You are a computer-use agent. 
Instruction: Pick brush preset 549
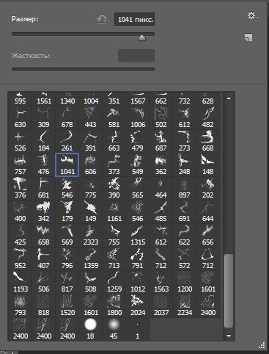[138, 165]
